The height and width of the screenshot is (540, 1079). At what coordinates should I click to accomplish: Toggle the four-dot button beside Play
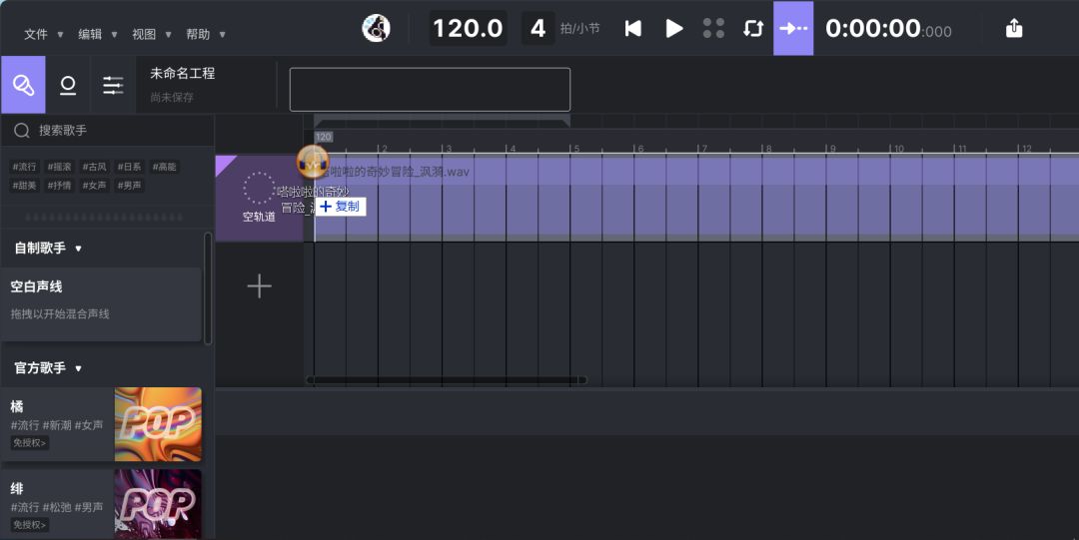tap(713, 28)
